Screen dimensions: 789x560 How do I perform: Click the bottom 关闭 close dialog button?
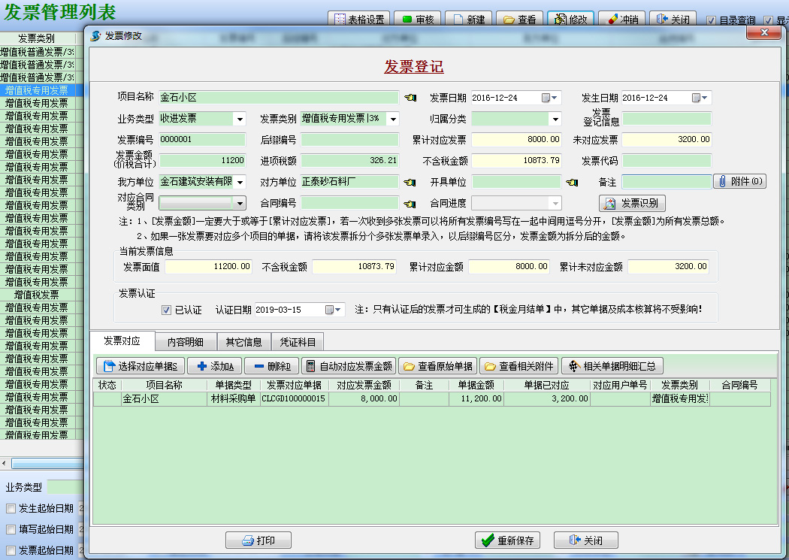pyautogui.click(x=585, y=540)
